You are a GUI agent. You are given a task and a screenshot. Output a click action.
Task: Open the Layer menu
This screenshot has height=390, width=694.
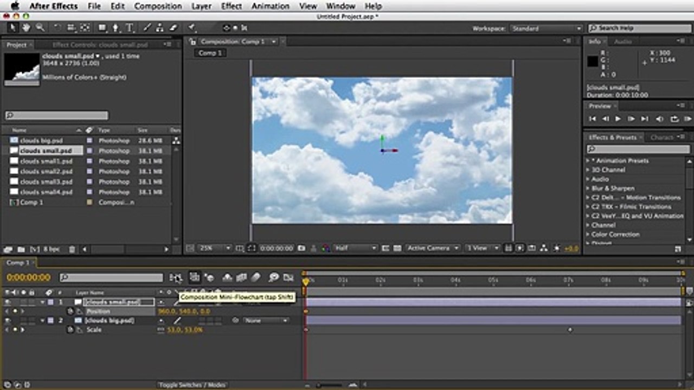pyautogui.click(x=201, y=6)
